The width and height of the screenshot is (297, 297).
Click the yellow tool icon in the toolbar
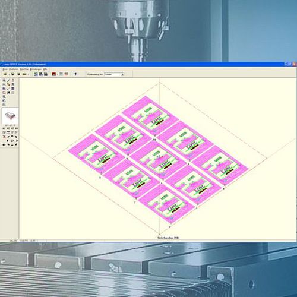24,74
